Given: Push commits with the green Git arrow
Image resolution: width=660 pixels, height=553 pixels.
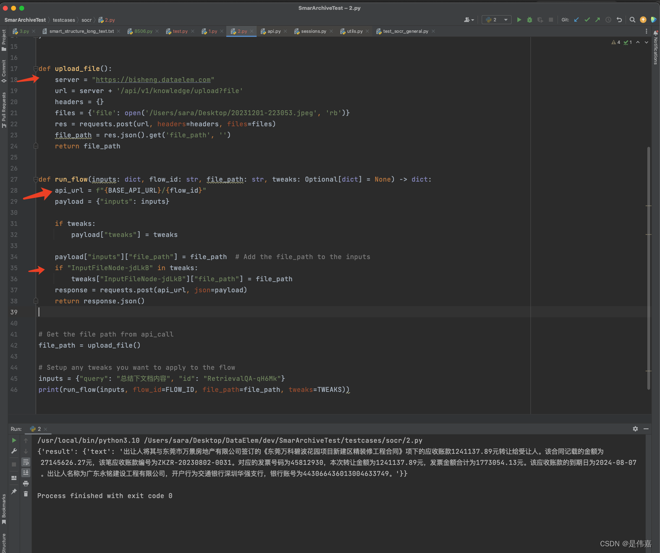Looking at the screenshot, I should 598,20.
